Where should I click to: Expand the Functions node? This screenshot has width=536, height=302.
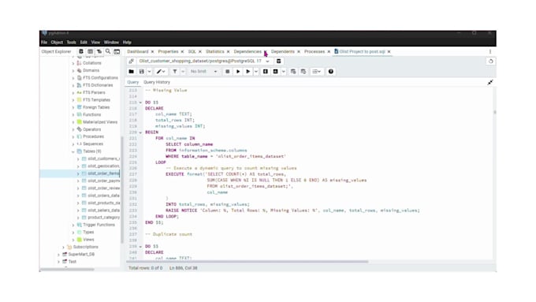pos(73,115)
